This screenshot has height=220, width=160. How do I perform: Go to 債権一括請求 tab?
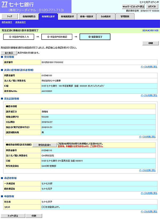pyautogui.click(x=86, y=17)
